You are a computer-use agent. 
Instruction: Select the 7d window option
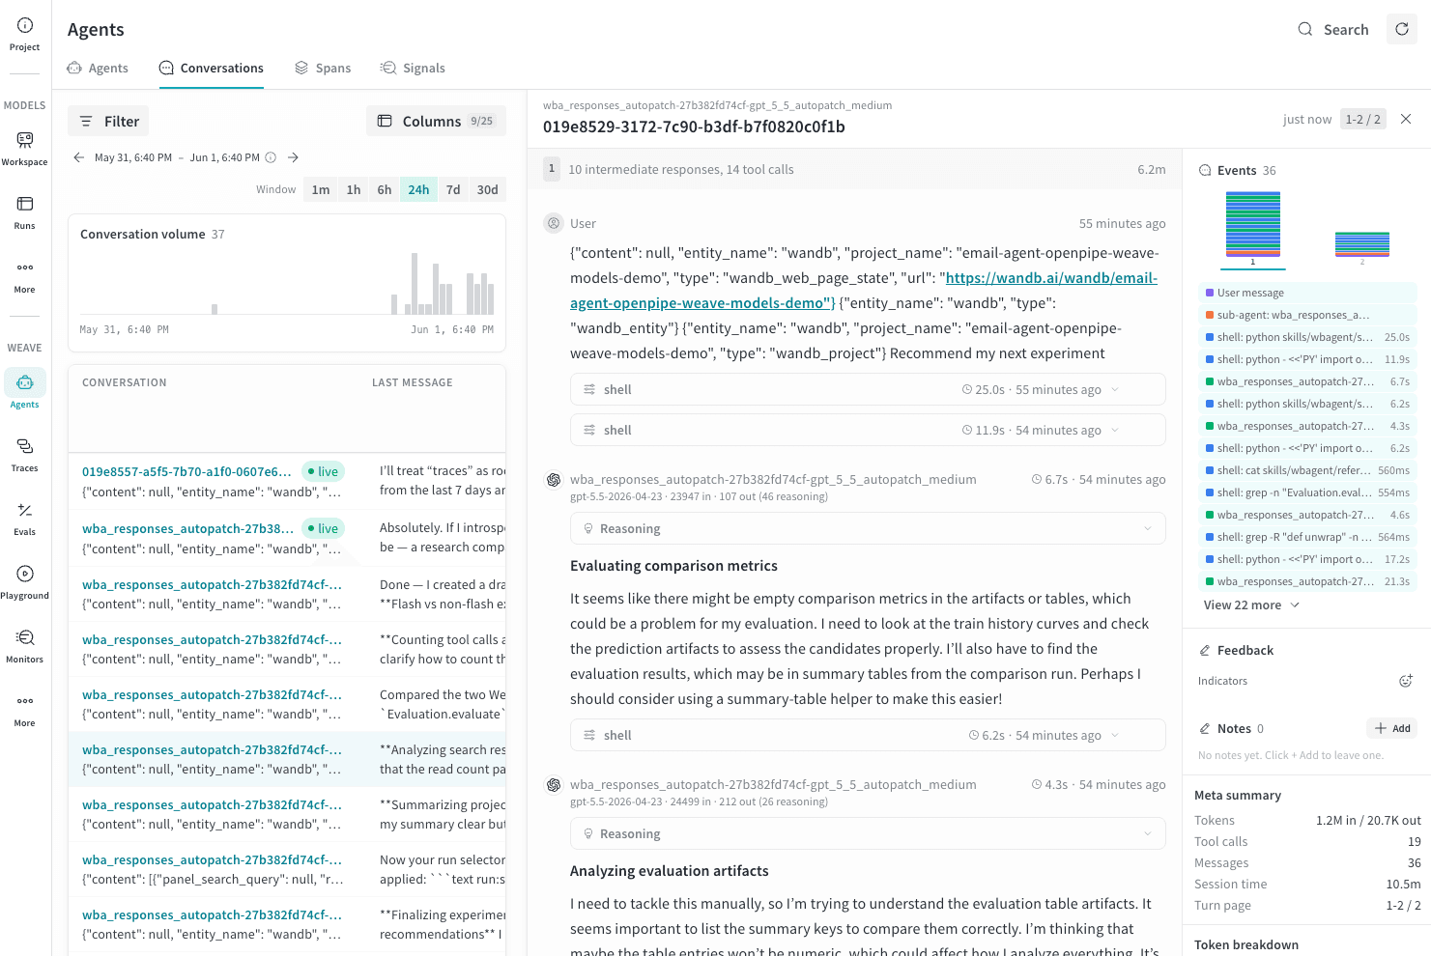click(453, 189)
